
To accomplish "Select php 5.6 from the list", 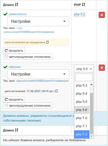I will pos(82,110).
